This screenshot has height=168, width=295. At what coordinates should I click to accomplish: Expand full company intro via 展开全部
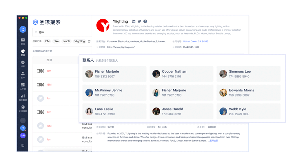point(214,141)
